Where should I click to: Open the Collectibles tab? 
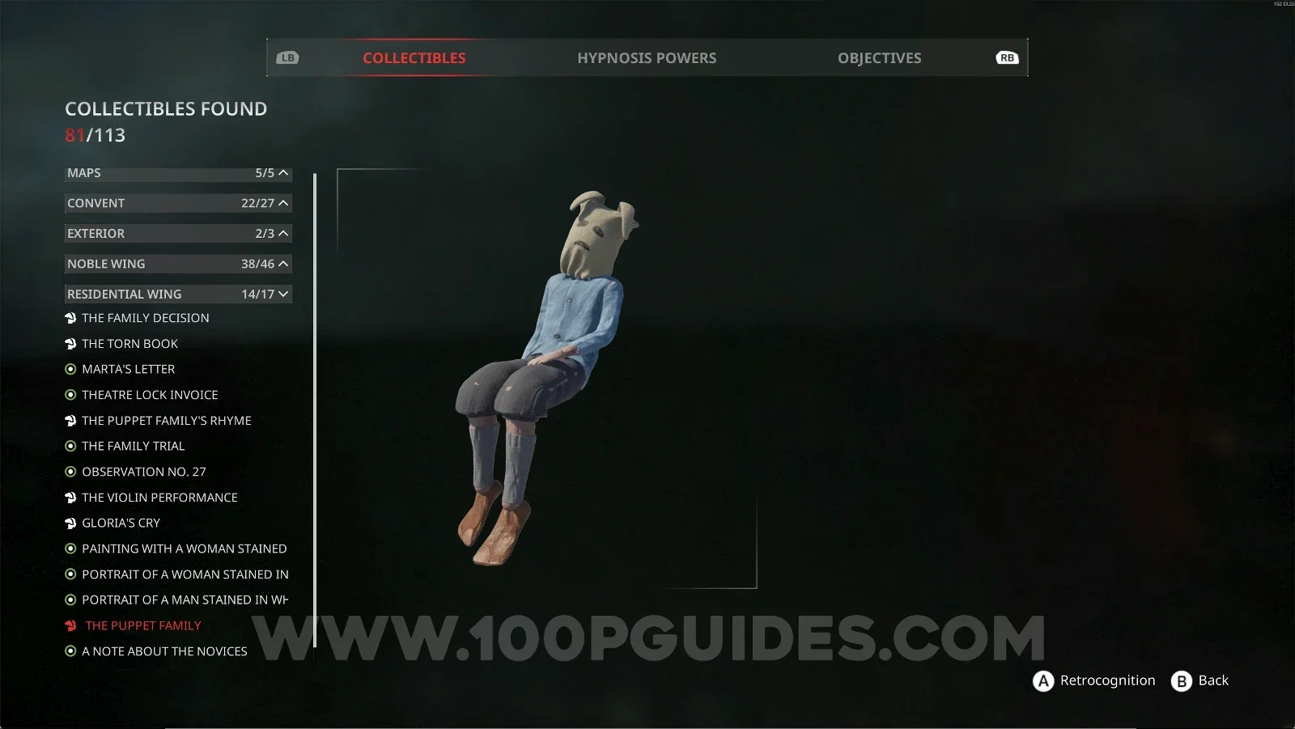[414, 58]
